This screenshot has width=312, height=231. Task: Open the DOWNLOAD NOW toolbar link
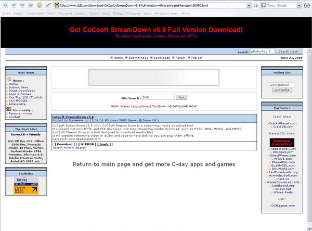[183, 106]
